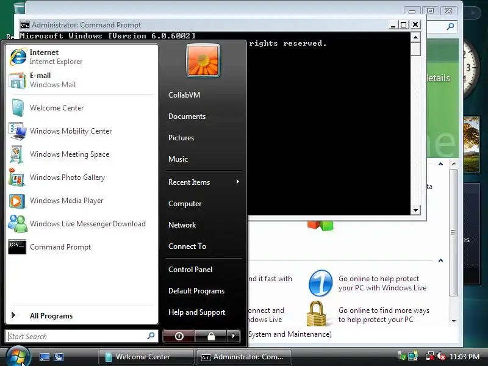Click the Start Search magnifier icon
Viewport: 488px width, 366px height.
coord(151,336)
